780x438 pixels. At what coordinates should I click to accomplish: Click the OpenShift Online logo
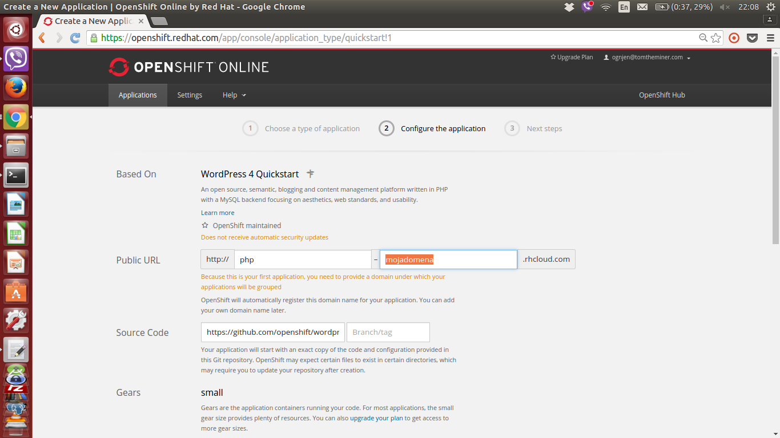(x=189, y=67)
